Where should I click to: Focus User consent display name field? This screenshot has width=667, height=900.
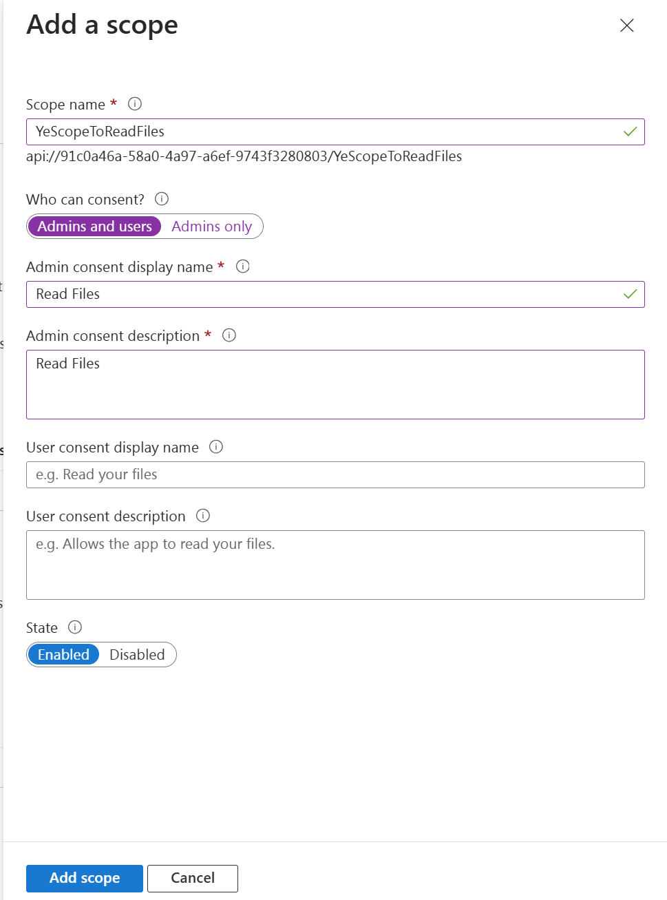pos(335,474)
